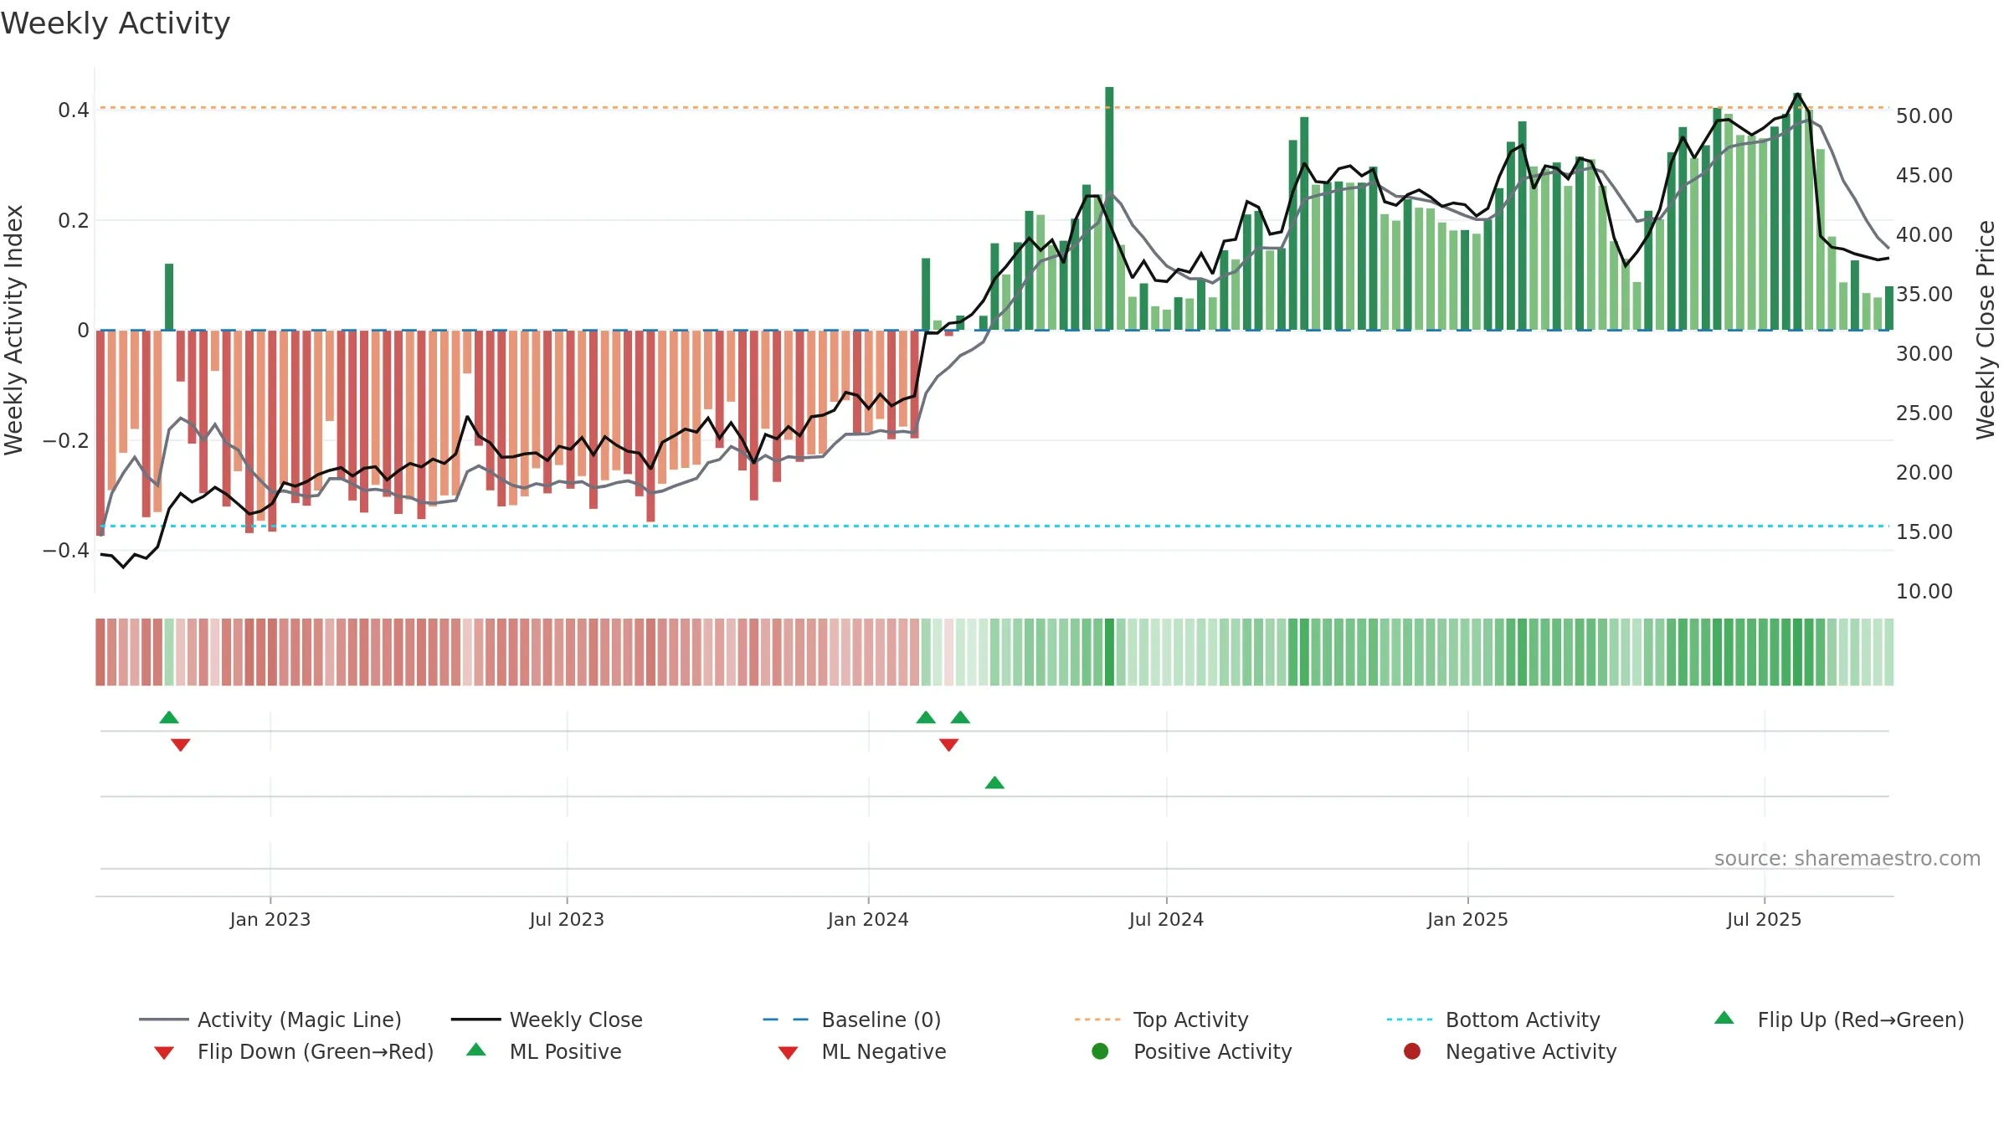Click the red flip-down marker in early 2024
Image resolution: width=2009 pixels, height=1130 pixels.
click(x=948, y=745)
